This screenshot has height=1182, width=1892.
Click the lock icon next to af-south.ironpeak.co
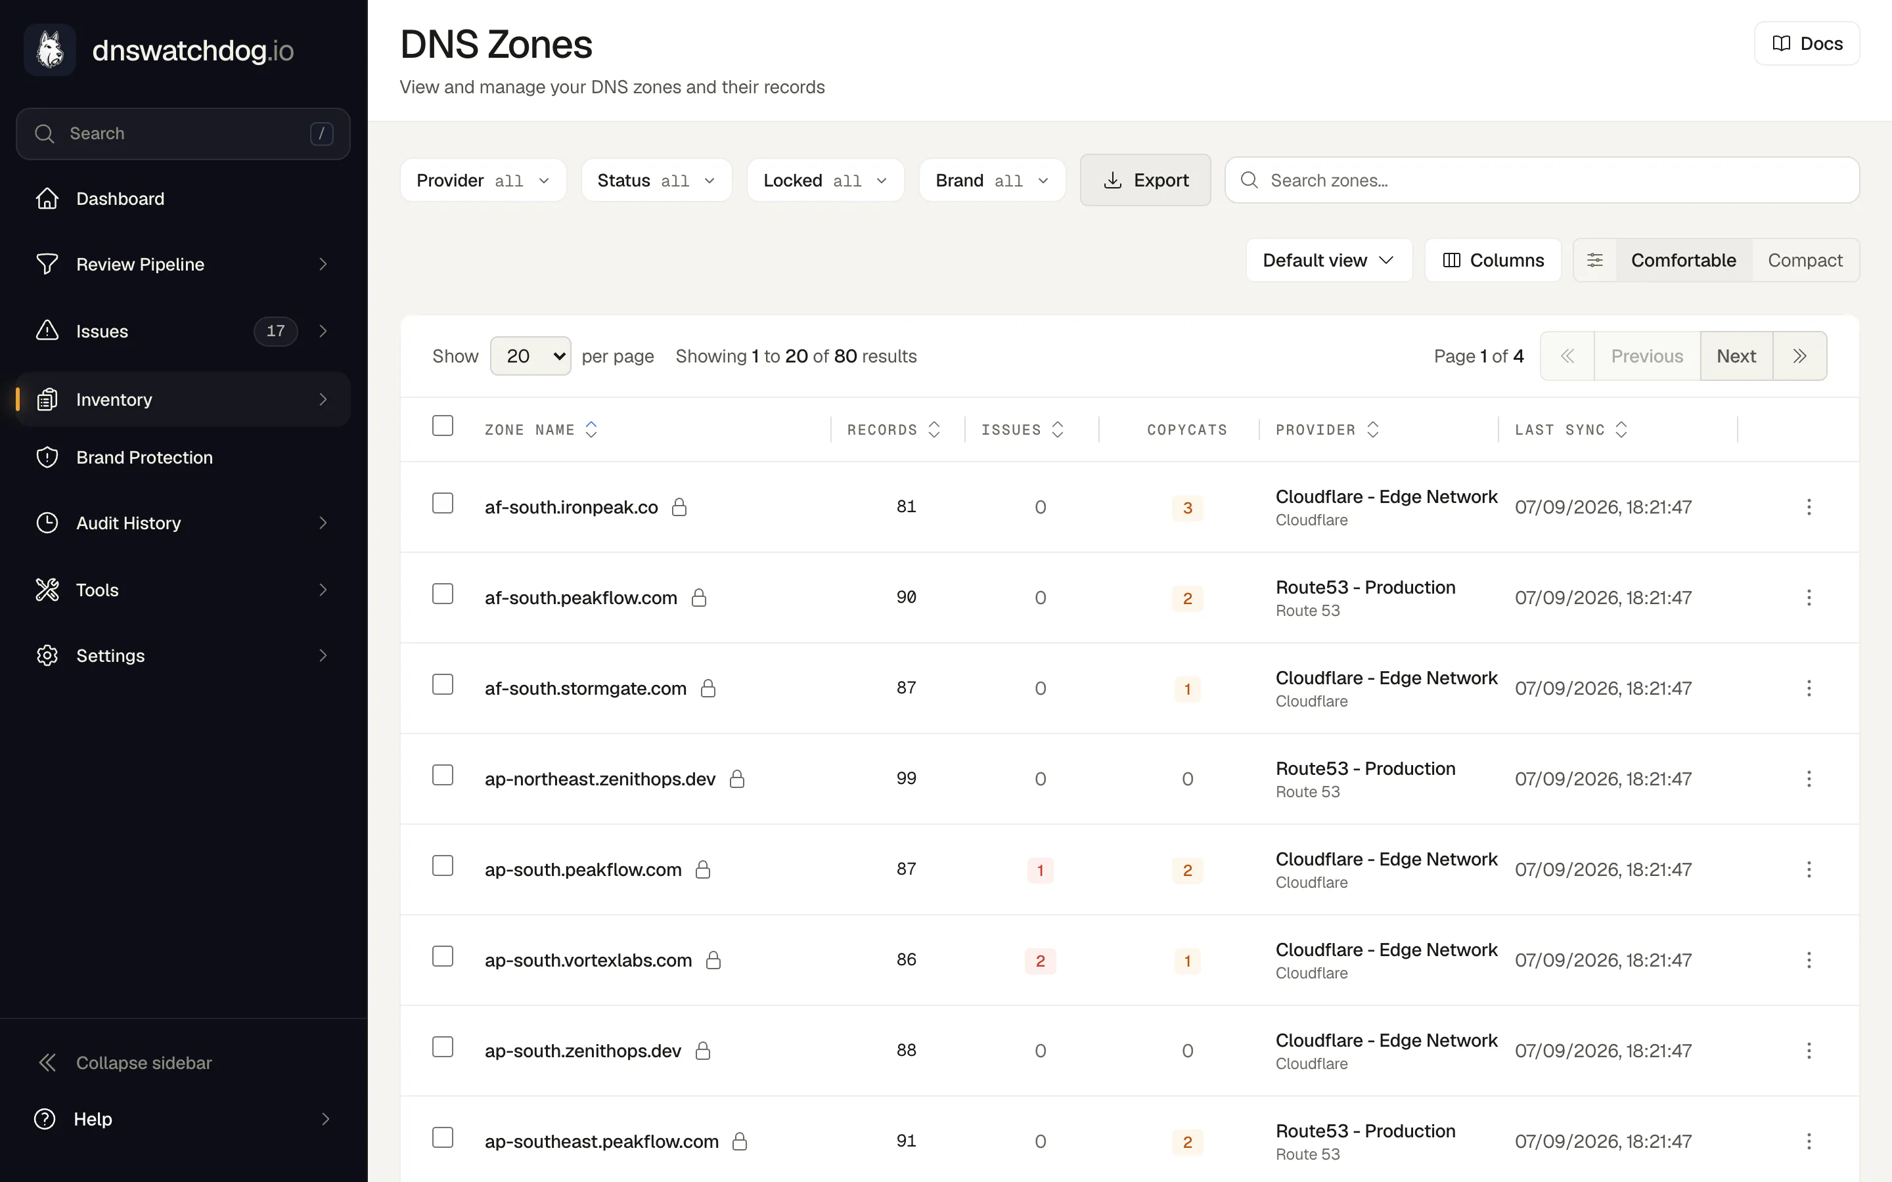(679, 508)
